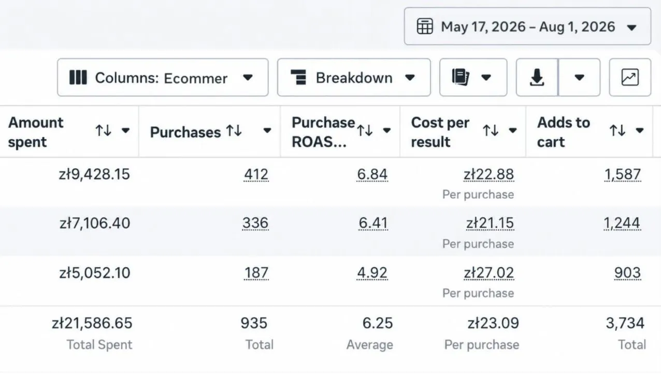Open the Cost per result column caret

[x=513, y=131]
